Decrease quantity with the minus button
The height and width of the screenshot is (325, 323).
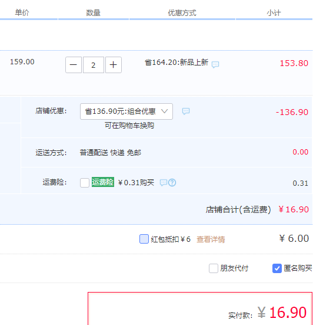click(x=74, y=65)
